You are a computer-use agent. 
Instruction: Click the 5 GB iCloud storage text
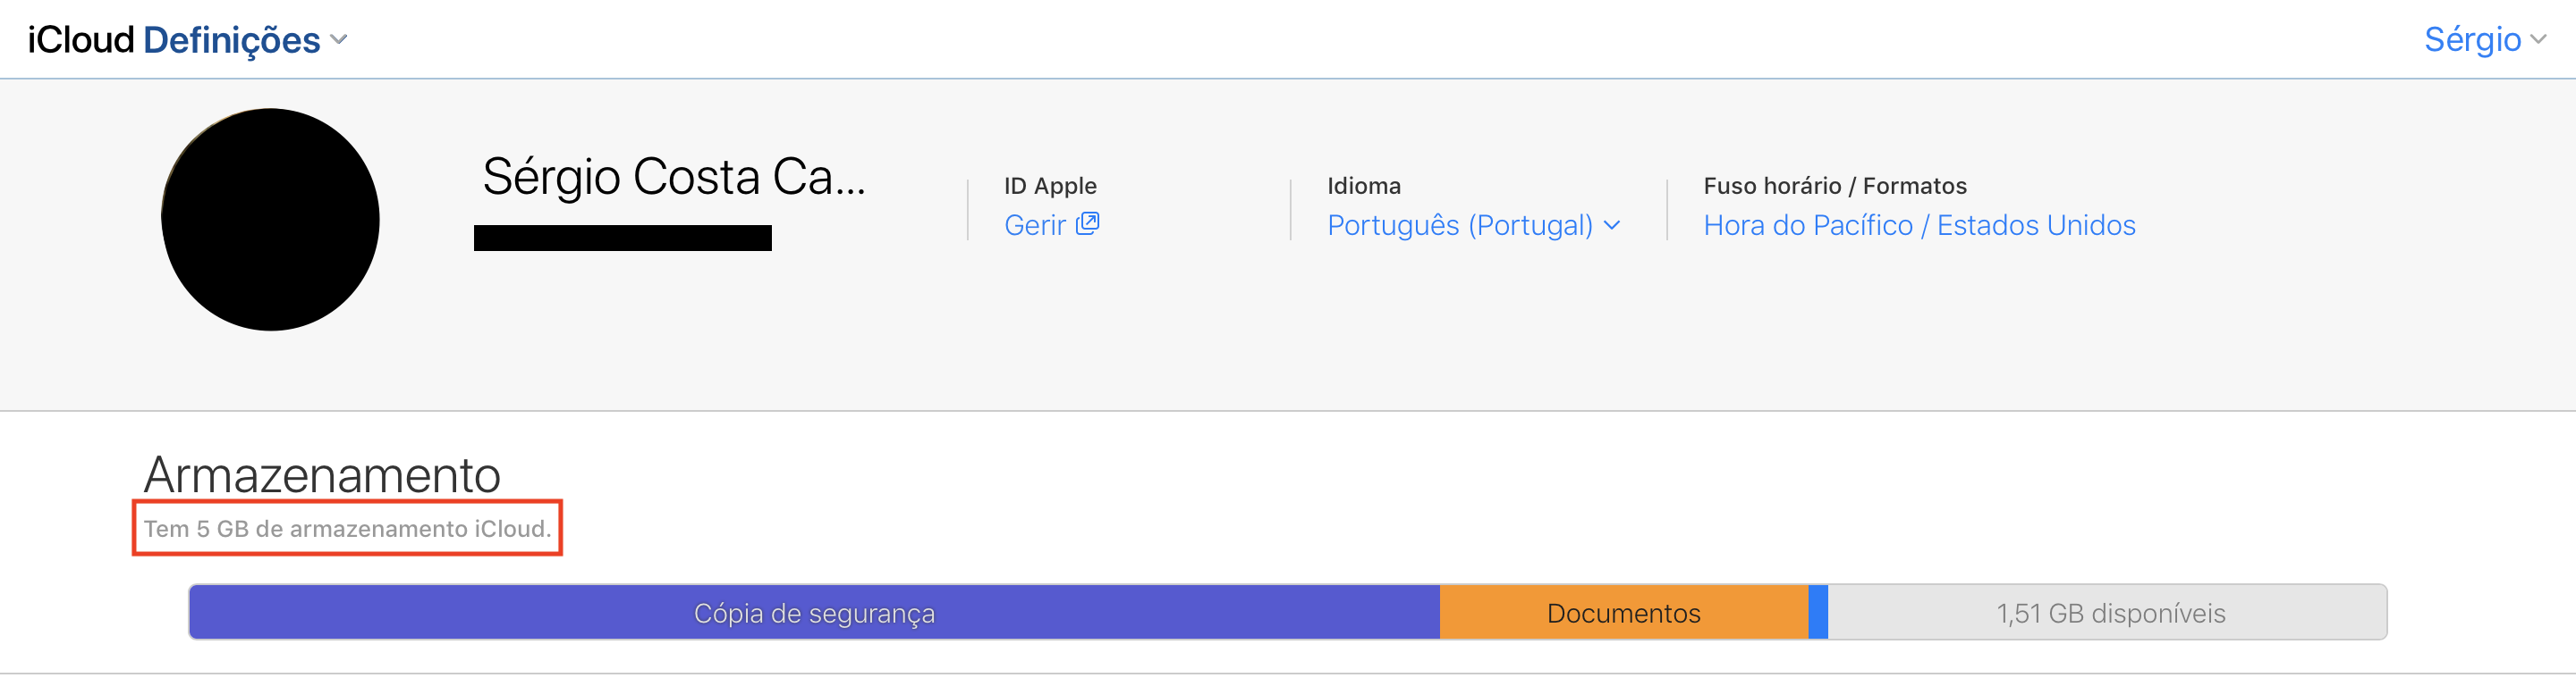(347, 528)
